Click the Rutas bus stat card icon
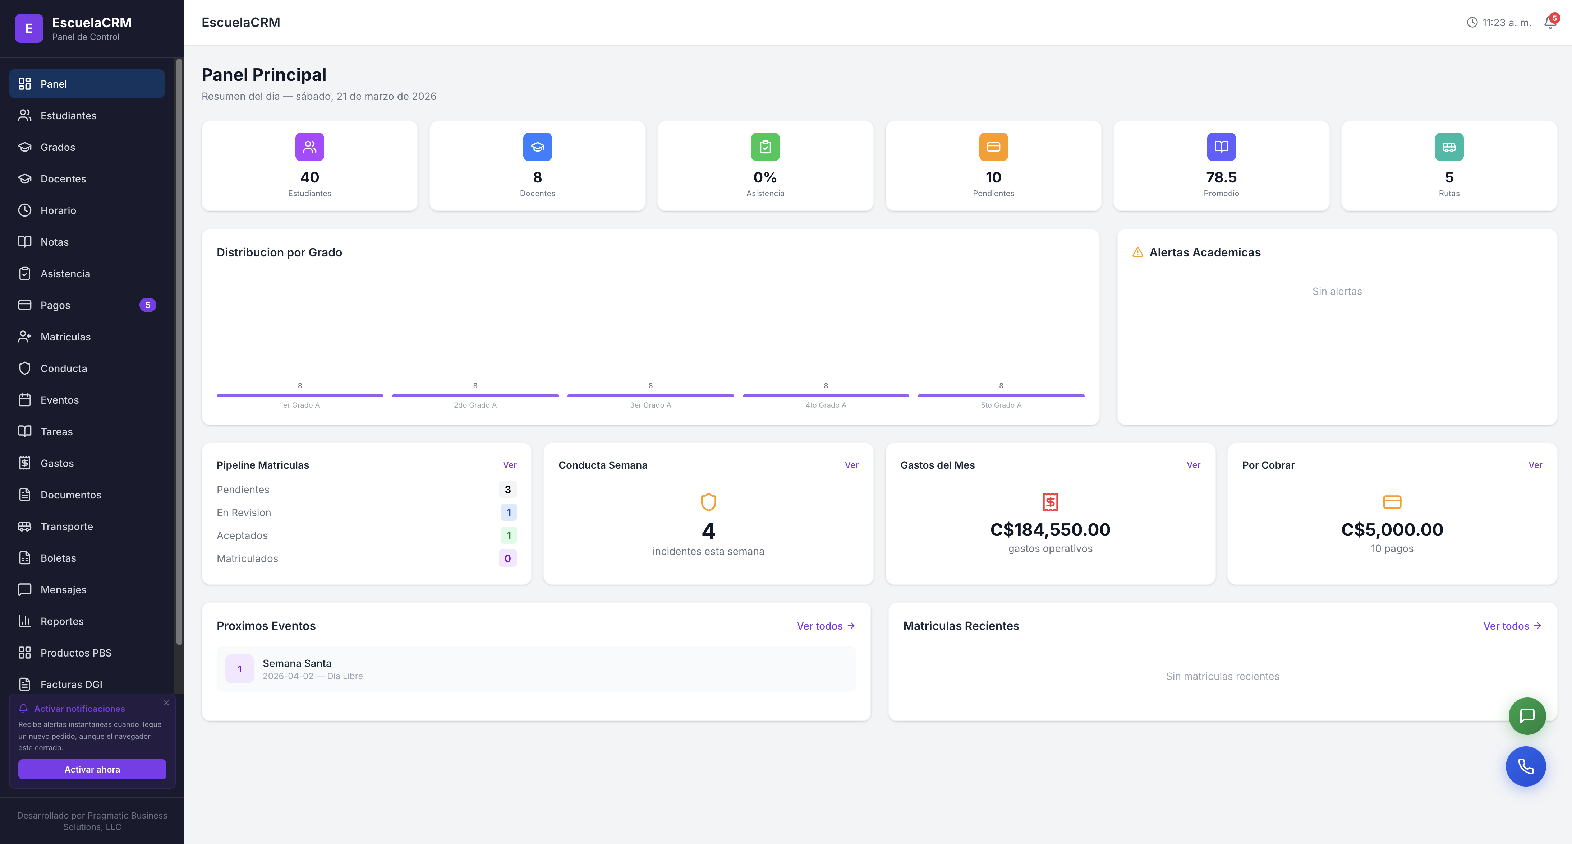This screenshot has height=844, width=1572. click(x=1448, y=147)
